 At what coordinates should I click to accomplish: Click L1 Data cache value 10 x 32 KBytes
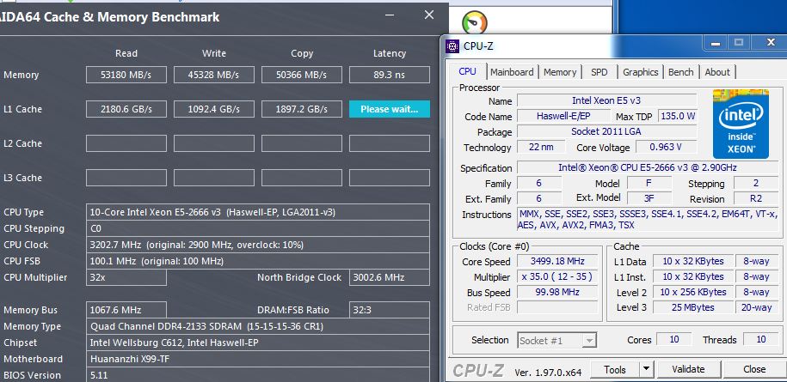click(x=693, y=261)
